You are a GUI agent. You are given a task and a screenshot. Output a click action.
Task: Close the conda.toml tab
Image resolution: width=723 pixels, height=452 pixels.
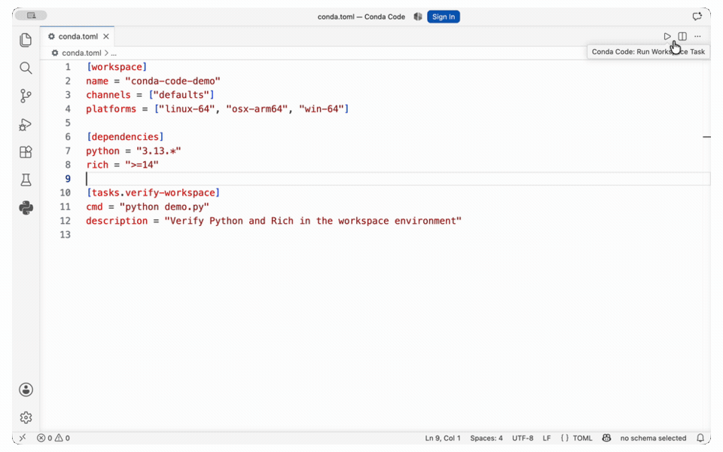click(x=106, y=36)
